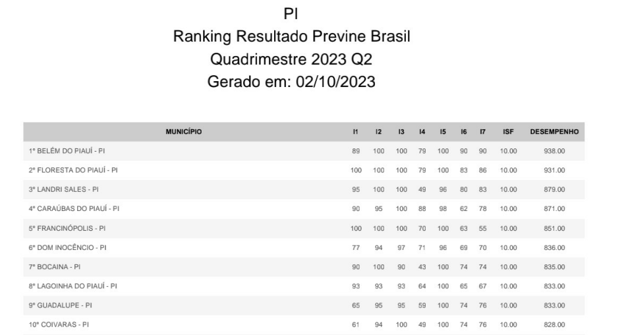630x335 pixels.
Task: Click the DESEMPENHO column header
Action: click(x=554, y=131)
